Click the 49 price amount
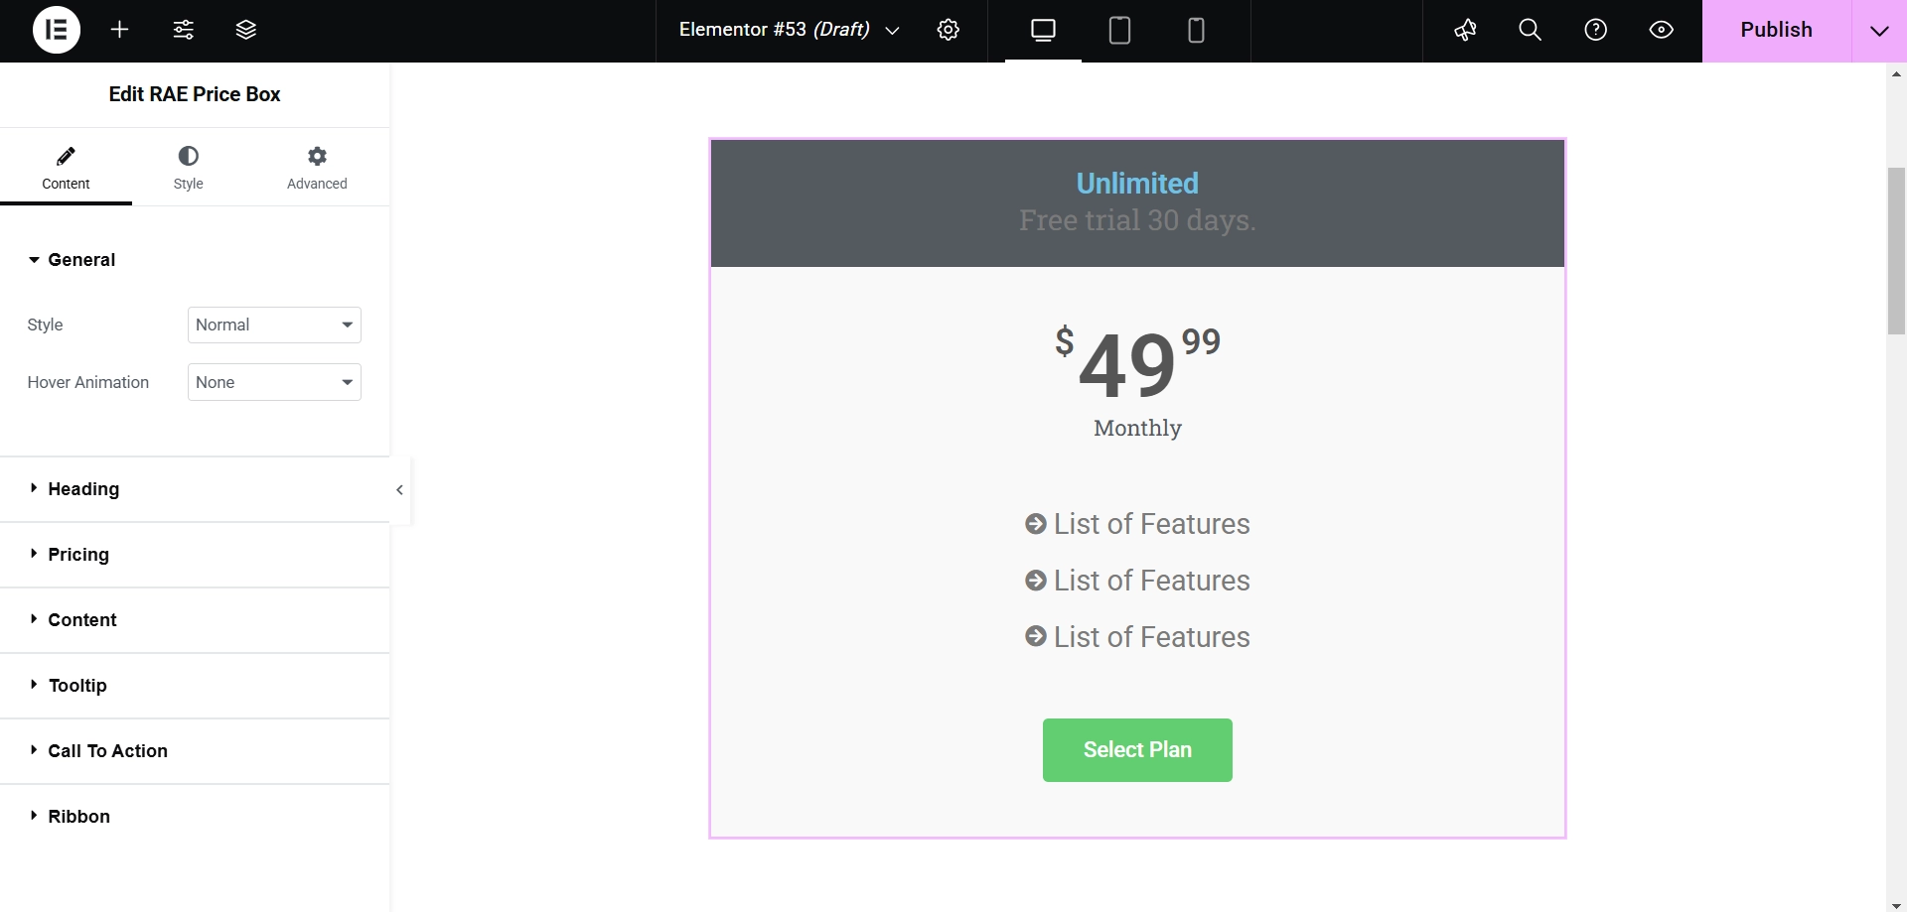This screenshot has width=1907, height=912. point(1127,364)
